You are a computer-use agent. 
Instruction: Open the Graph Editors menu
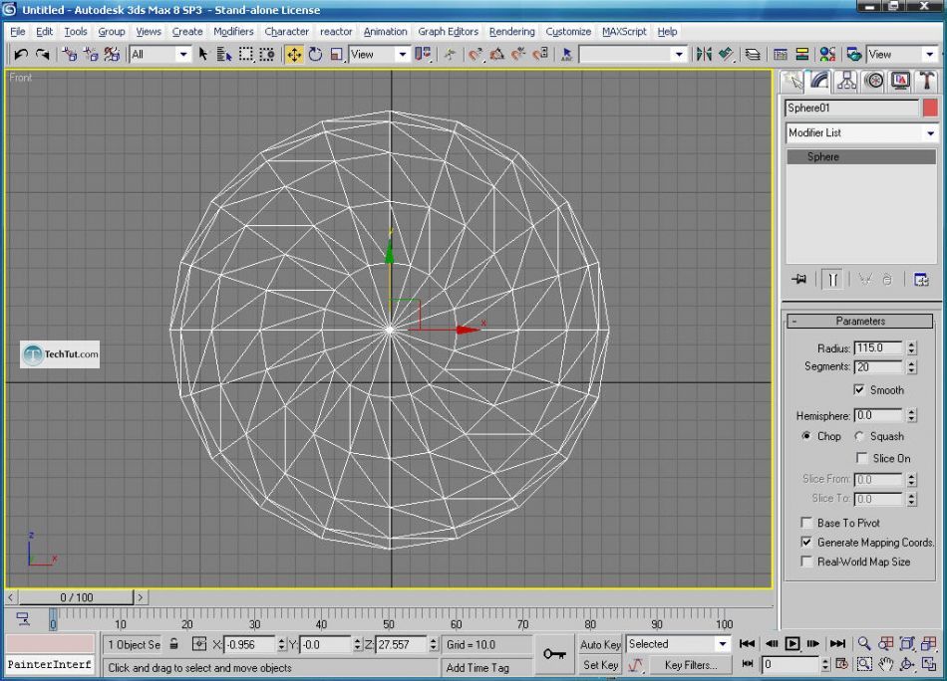pyautogui.click(x=449, y=32)
